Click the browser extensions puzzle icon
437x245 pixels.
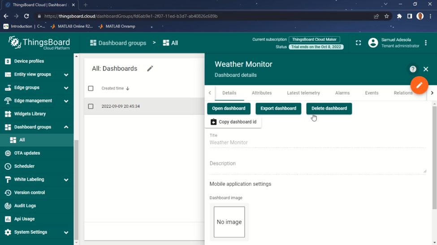tap(399, 16)
